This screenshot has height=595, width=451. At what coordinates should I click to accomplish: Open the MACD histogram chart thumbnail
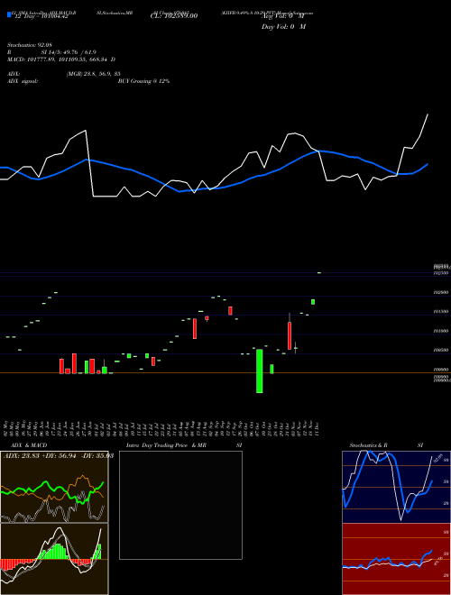pyautogui.click(x=54, y=559)
